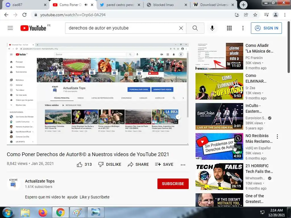
Task: Switch to the pared castro perez Twitter tab
Action: pyautogui.click(x=120, y=5)
